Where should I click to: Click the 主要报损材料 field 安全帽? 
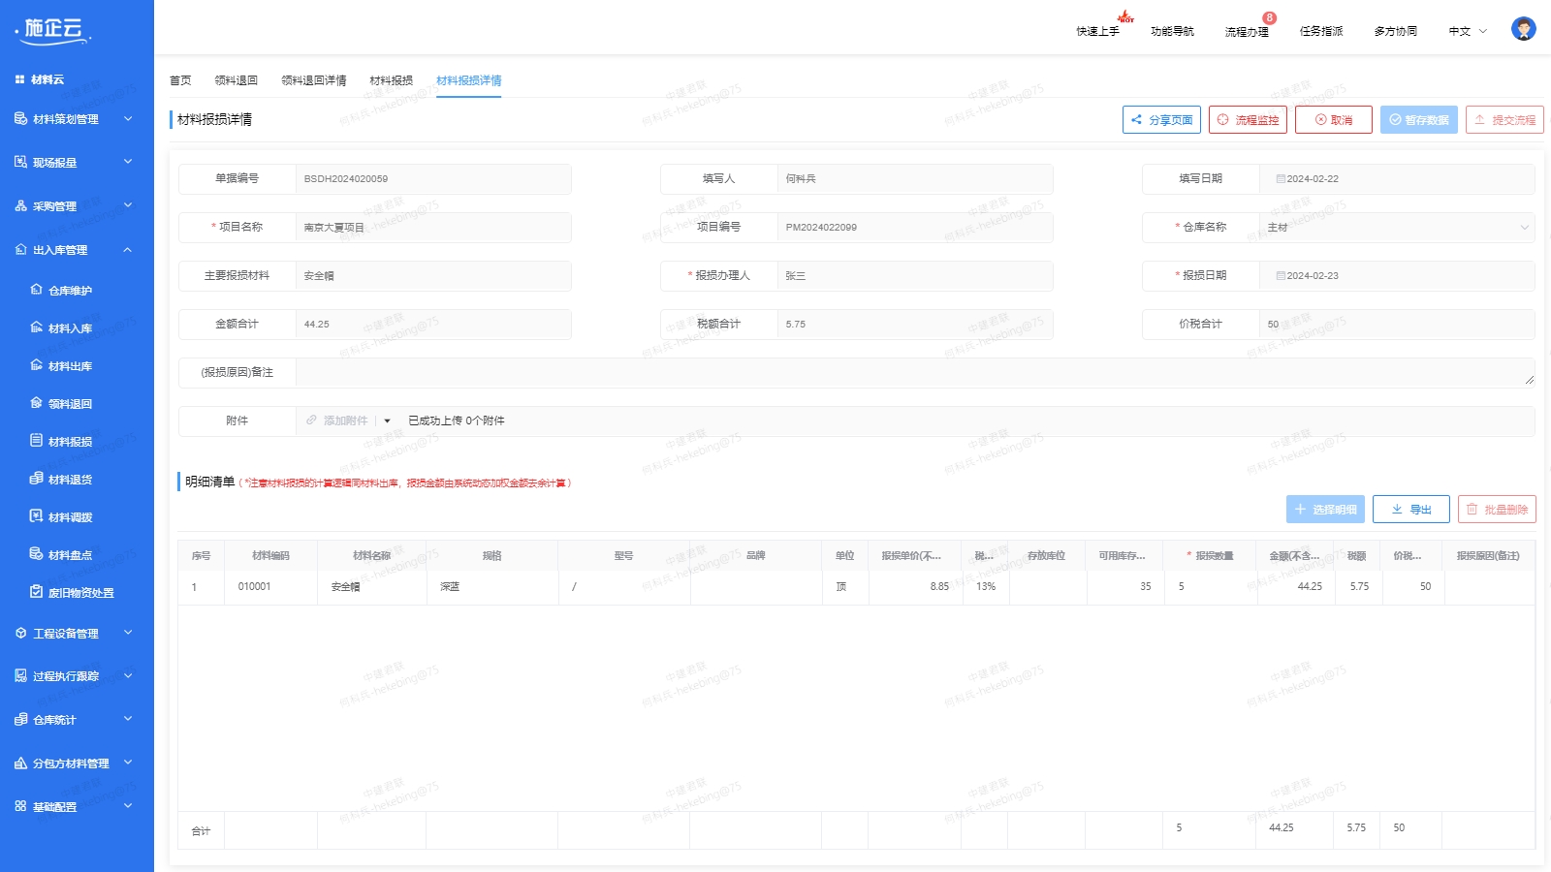[433, 275]
